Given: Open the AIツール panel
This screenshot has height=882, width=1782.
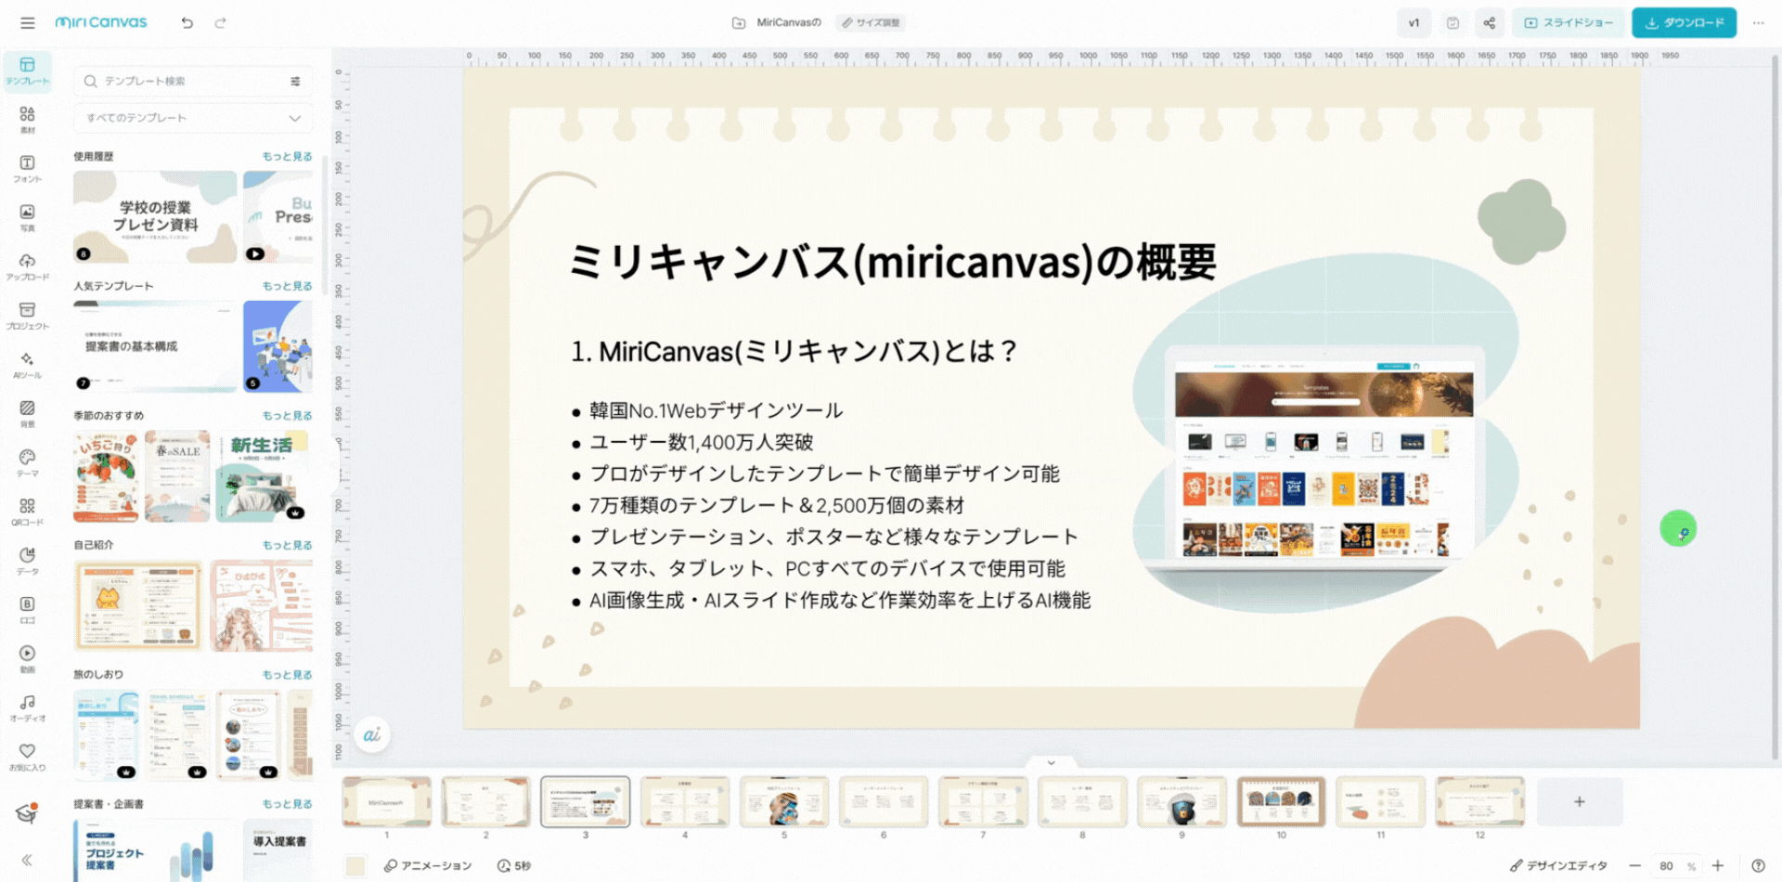Looking at the screenshot, I should [x=27, y=365].
